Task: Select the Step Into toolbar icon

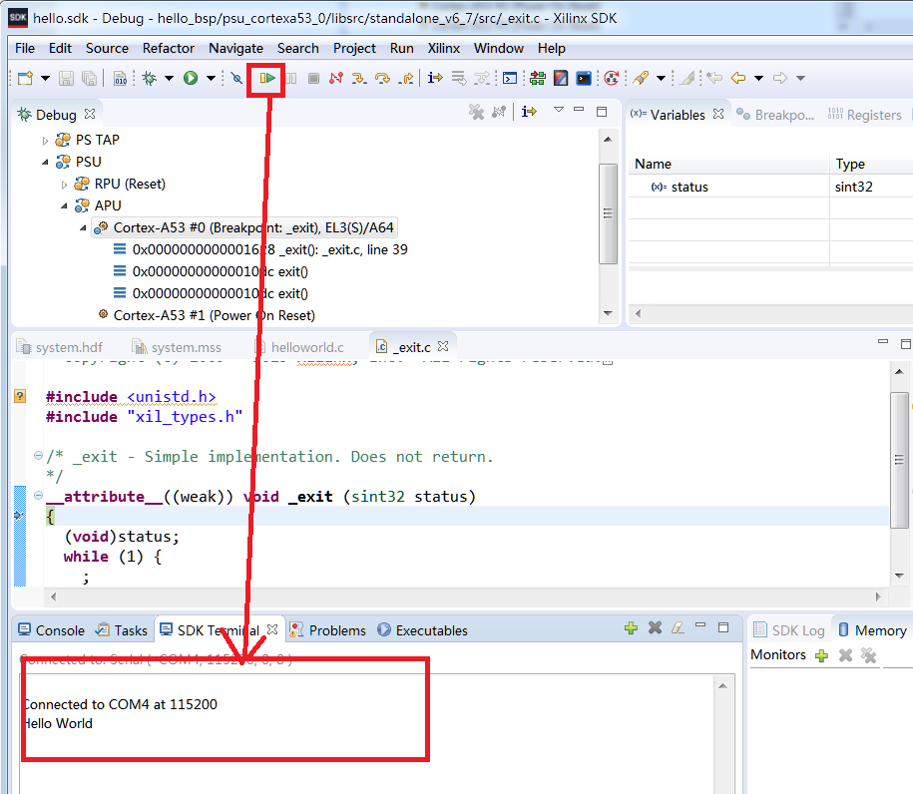Action: coord(358,78)
